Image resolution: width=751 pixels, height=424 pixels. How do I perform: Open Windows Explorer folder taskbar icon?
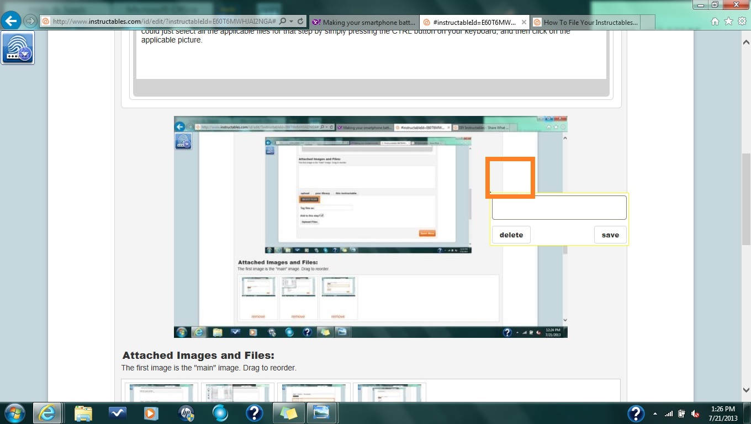pyautogui.click(x=83, y=413)
